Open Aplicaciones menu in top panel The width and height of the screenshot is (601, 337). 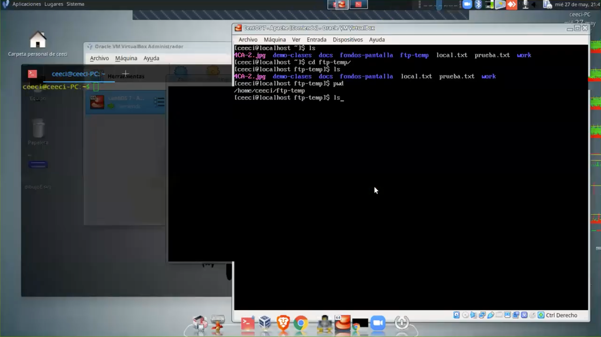(x=26, y=4)
